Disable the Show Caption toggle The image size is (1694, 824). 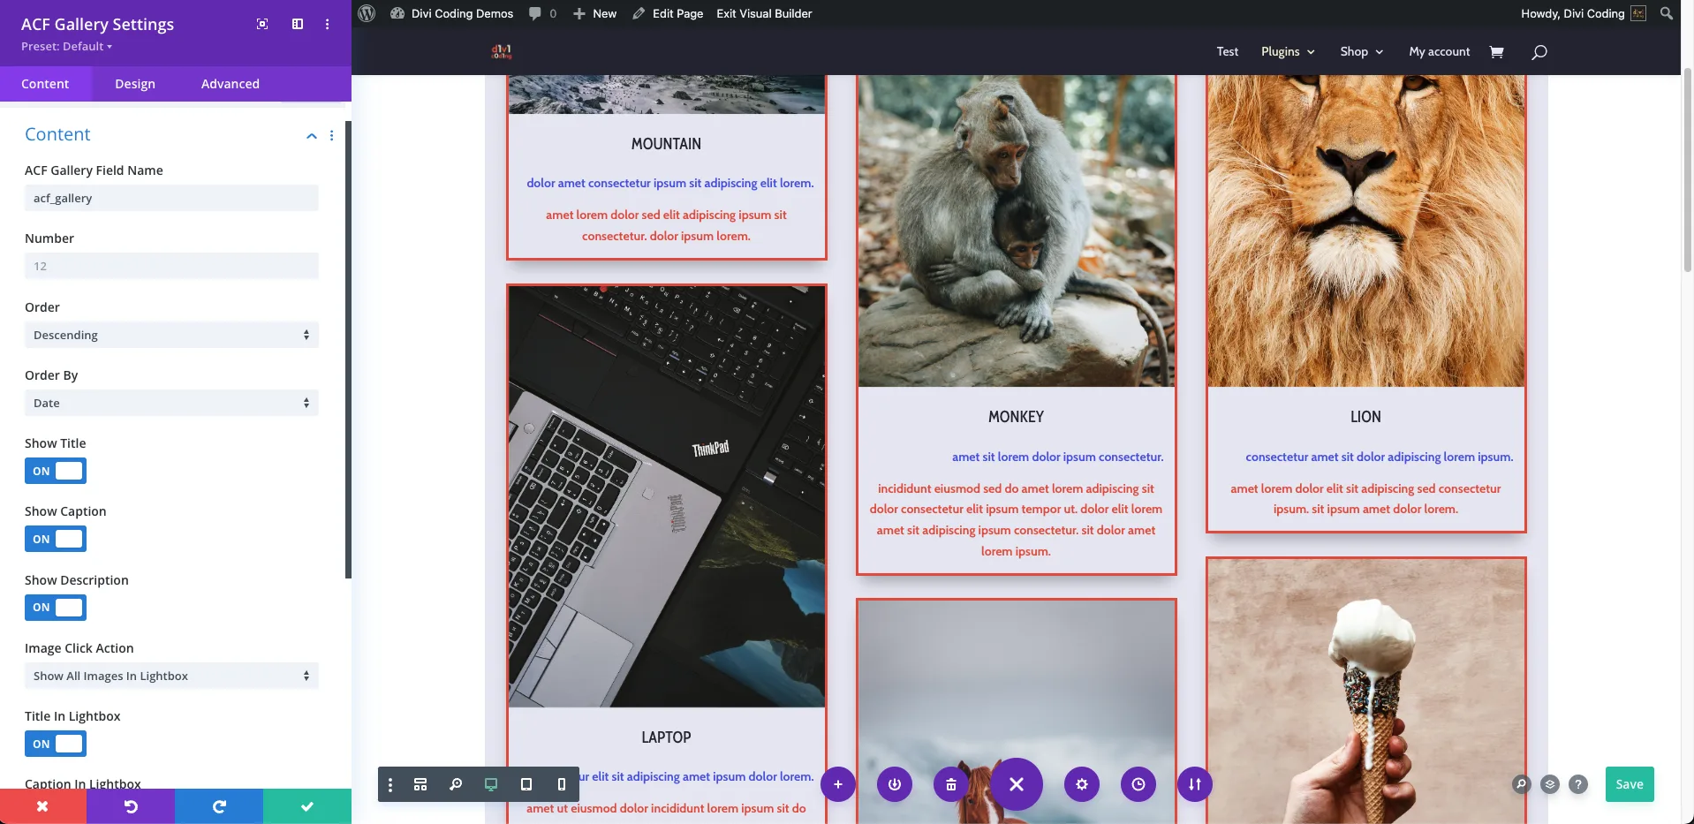point(55,539)
